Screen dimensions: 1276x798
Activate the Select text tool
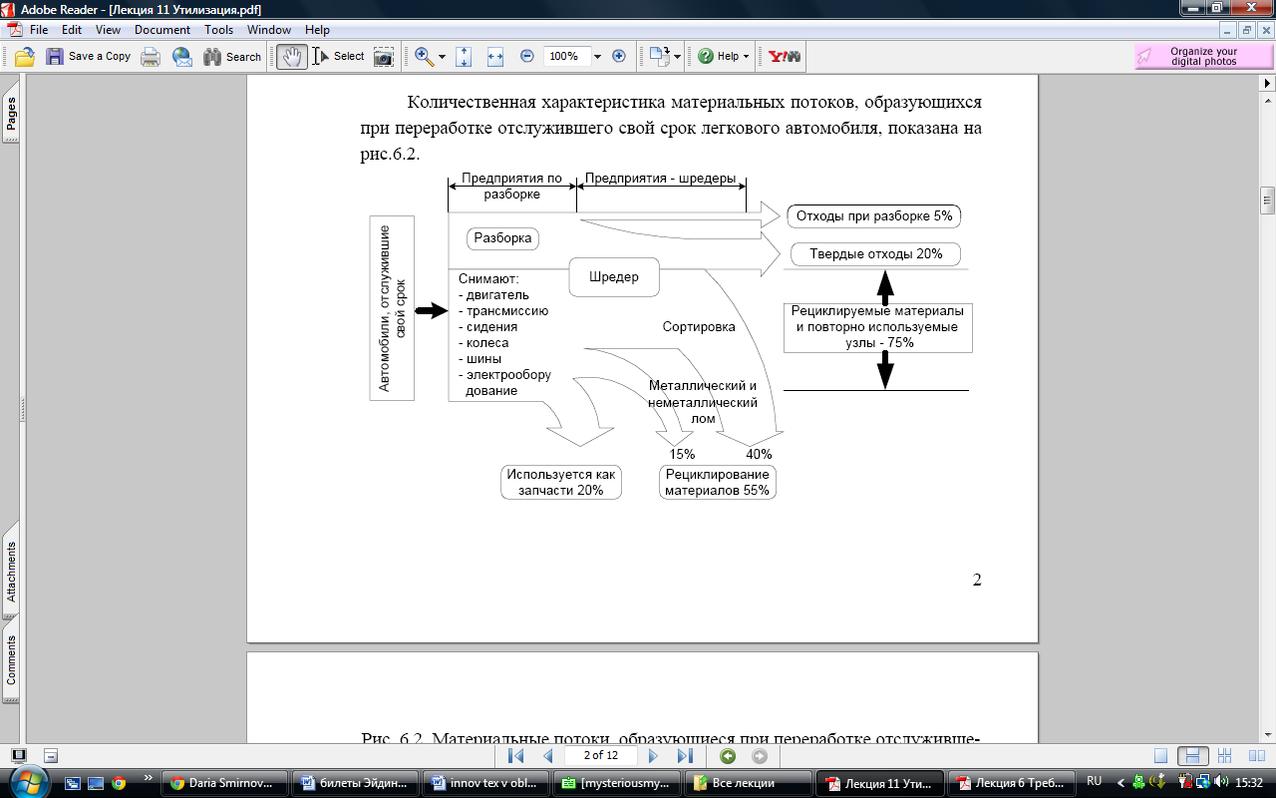(x=339, y=57)
